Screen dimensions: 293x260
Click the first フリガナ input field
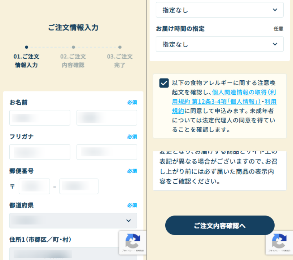(40, 152)
